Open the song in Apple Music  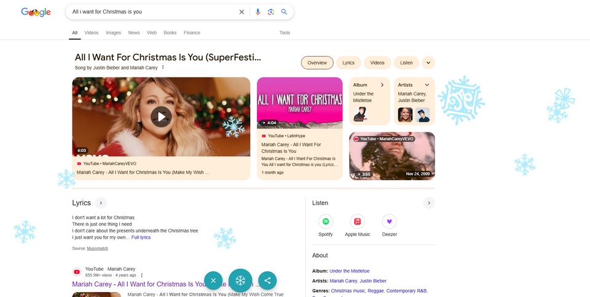click(x=357, y=222)
